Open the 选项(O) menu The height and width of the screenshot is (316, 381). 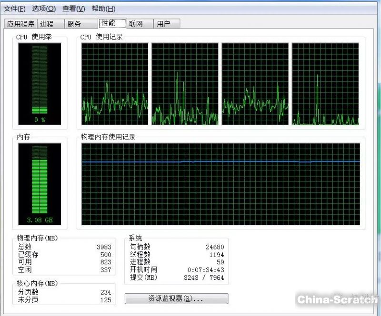[44, 9]
